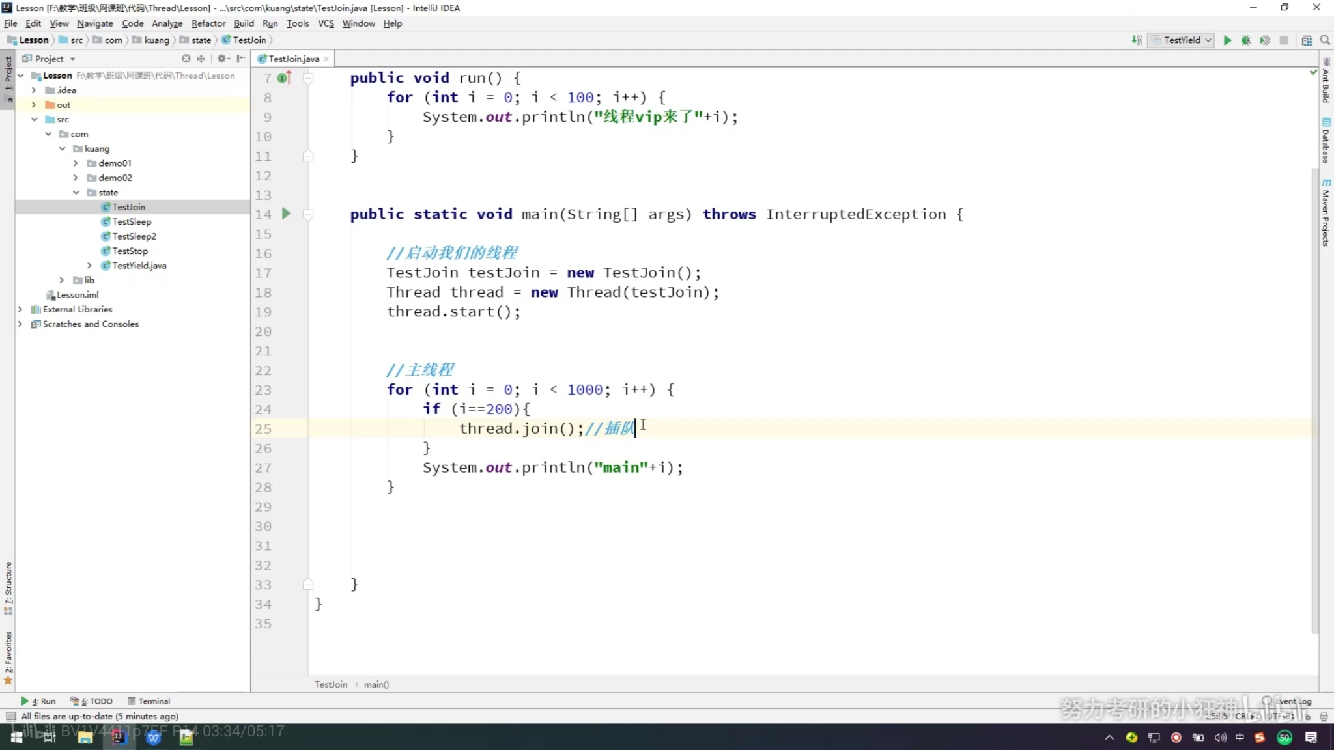Open the Event Log tool window
Screen dimensions: 1334x750
coord(1287,701)
